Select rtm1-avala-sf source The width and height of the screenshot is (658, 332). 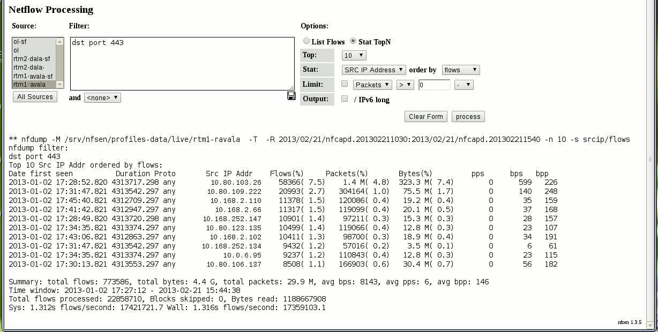pyautogui.click(x=34, y=76)
